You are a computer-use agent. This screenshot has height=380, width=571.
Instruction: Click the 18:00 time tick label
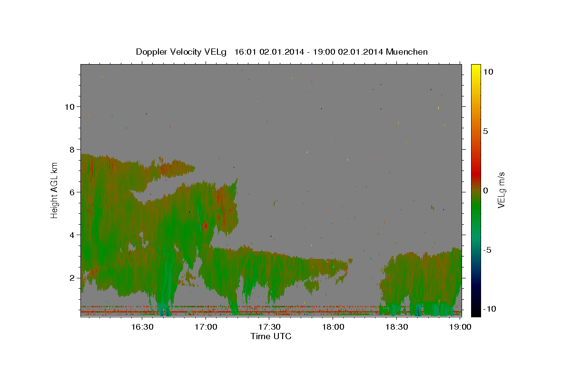pos(333,327)
